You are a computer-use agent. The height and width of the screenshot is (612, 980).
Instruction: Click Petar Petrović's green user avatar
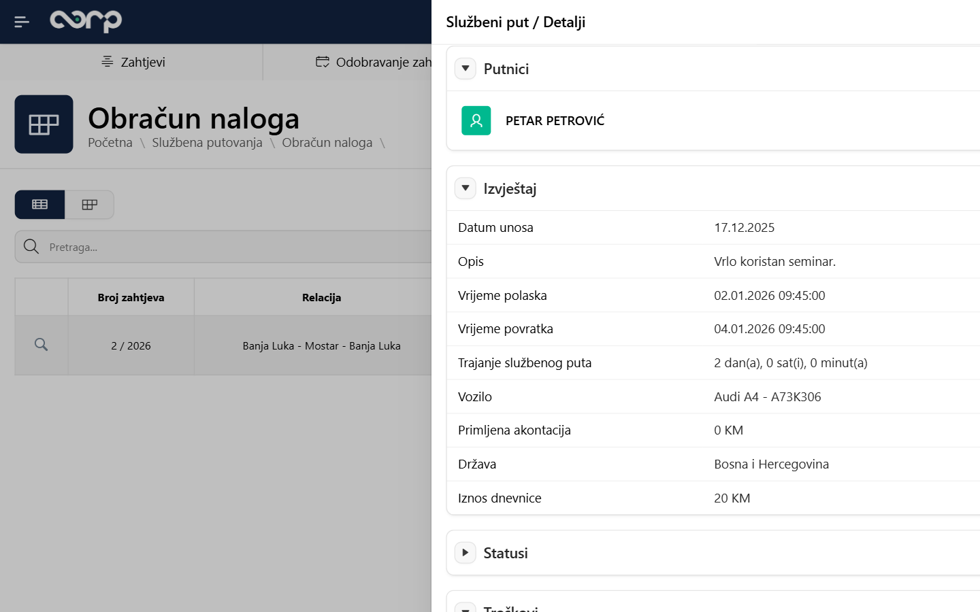click(x=476, y=121)
